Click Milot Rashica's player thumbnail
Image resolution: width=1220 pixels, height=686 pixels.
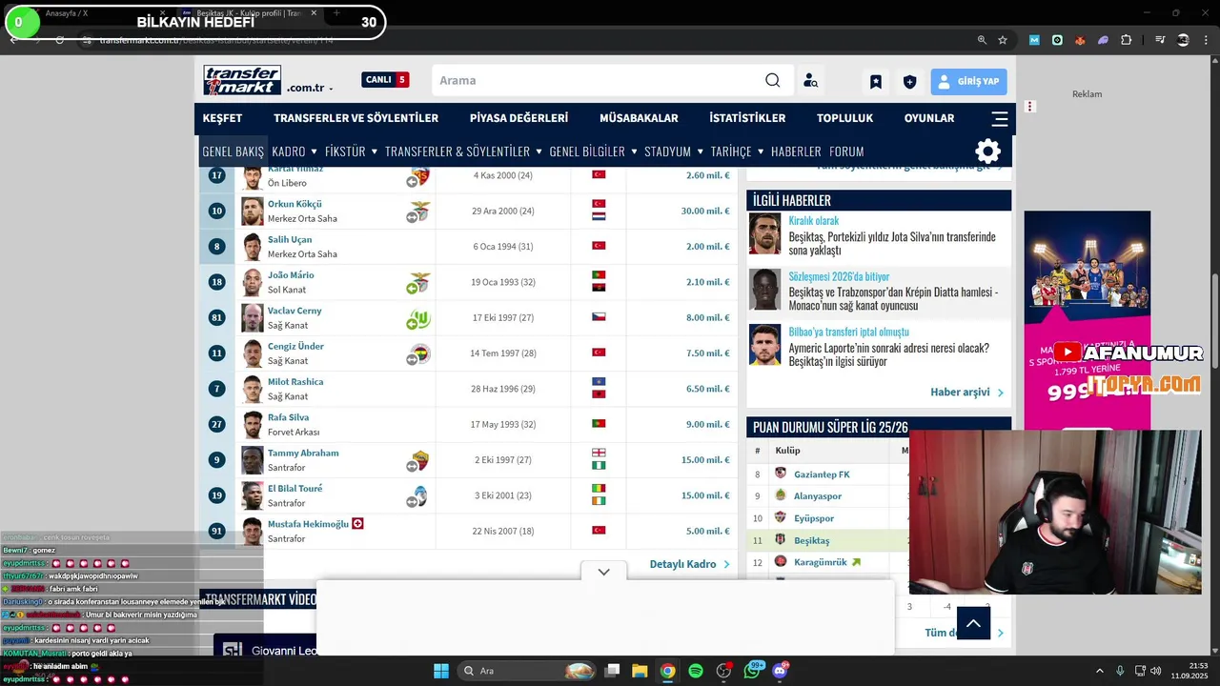coord(253,389)
